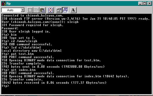
Task: Click '150 Opening BINARY mode' line for index.htm
Action: click(x=65, y=76)
